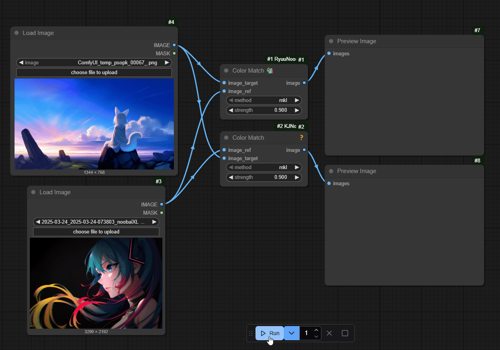
Task: Click choose file to upload in node #3
Action: pos(96,232)
